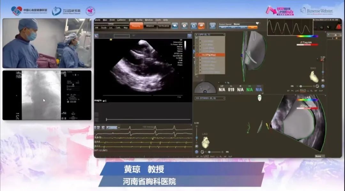
Task: Select the INF view in the 4-LIPV viewer
Action: click(316, 91)
